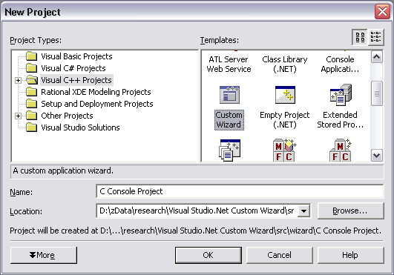Click Rational XDE Modeling Projects folder icon
The height and width of the screenshot is (275, 394).
point(32,92)
